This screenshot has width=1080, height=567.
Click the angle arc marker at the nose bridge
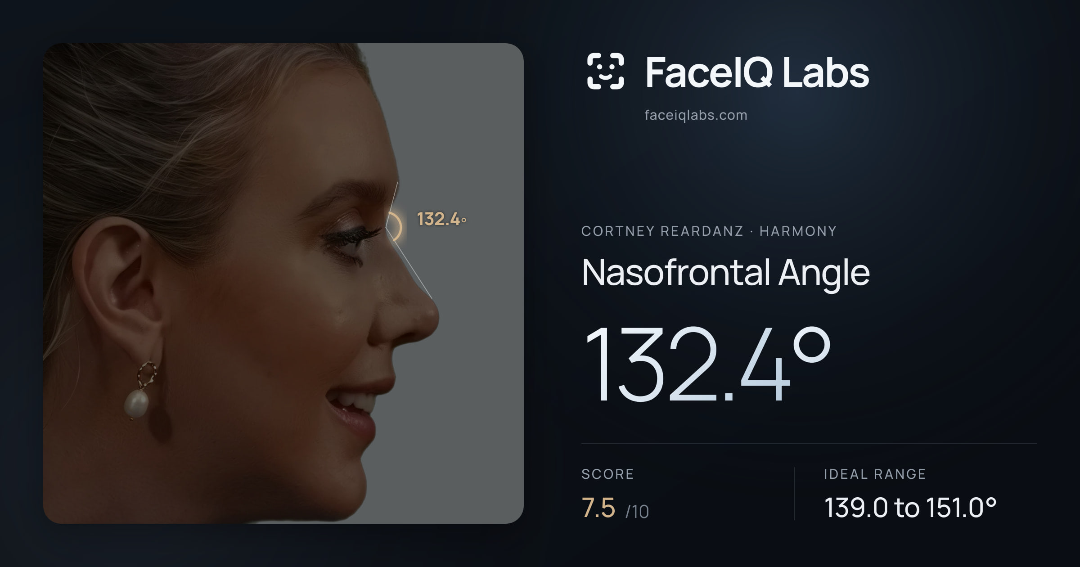[x=395, y=226]
